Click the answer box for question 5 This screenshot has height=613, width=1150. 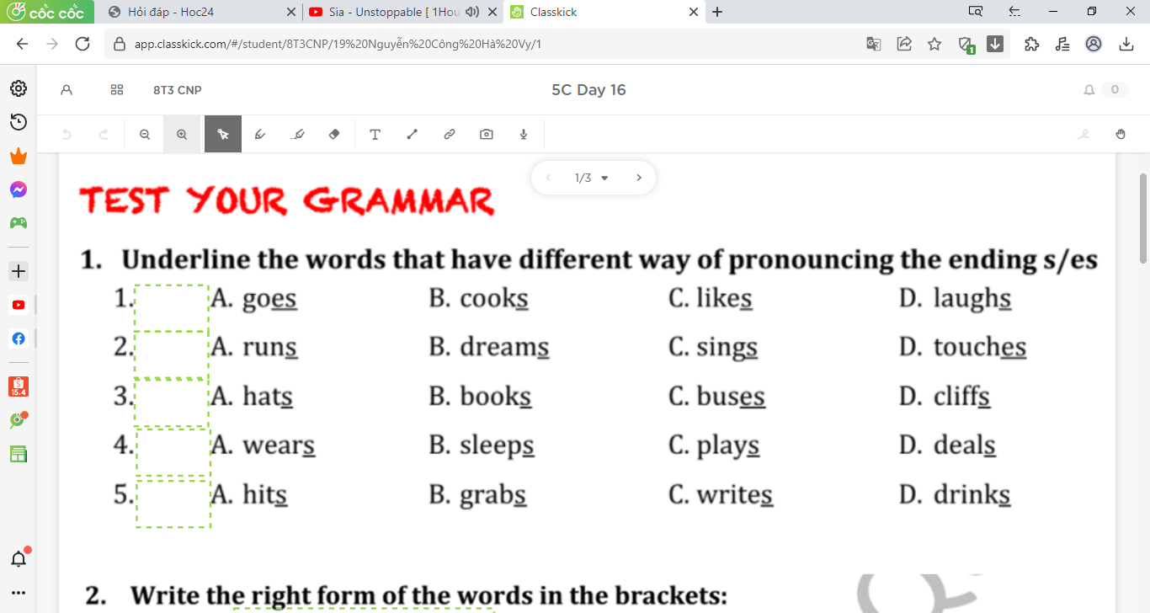click(173, 503)
